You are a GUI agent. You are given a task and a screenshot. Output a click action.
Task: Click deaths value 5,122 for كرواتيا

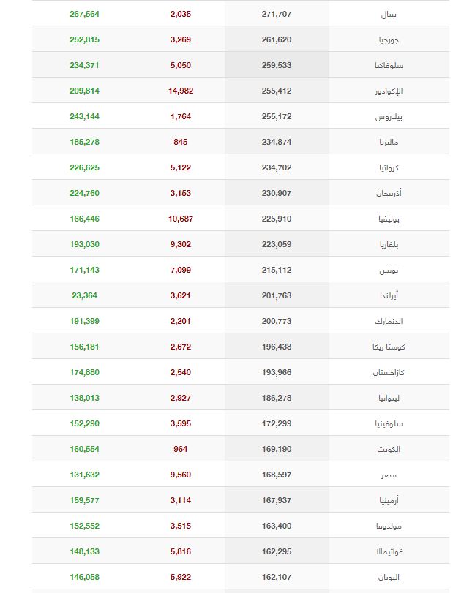tap(181, 167)
